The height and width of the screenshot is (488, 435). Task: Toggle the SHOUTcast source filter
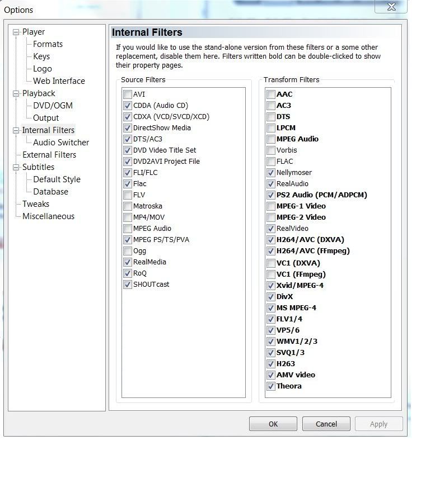pyautogui.click(x=128, y=285)
